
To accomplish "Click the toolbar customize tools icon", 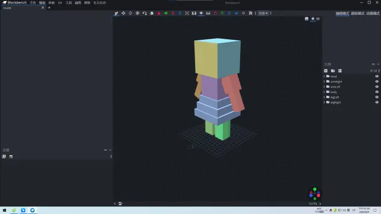I will [251, 13].
